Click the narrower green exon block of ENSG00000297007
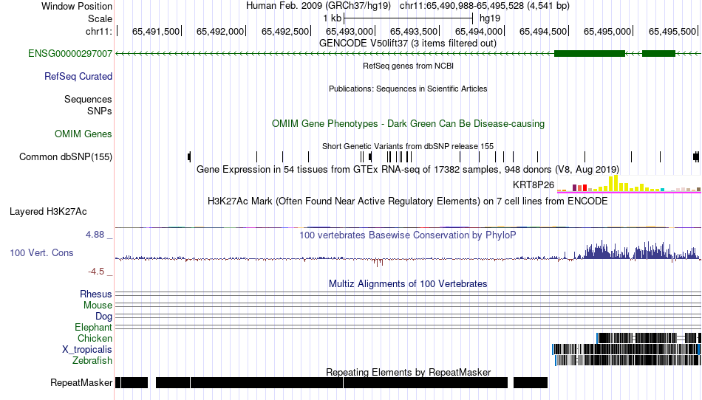This screenshot has width=702, height=400. tap(658, 54)
